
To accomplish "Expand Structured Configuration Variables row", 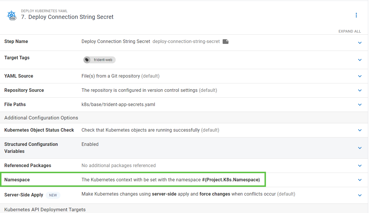I will (x=360, y=148).
